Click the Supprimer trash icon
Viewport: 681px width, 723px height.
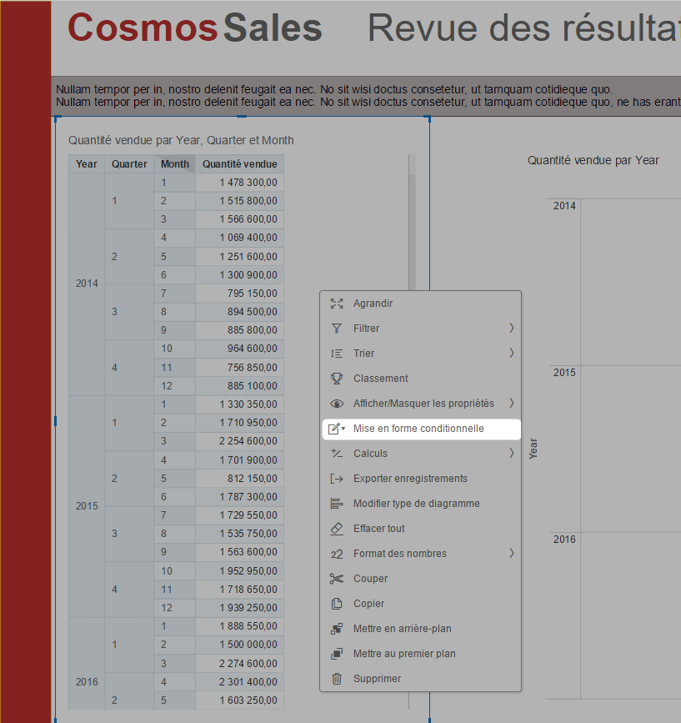click(x=337, y=679)
